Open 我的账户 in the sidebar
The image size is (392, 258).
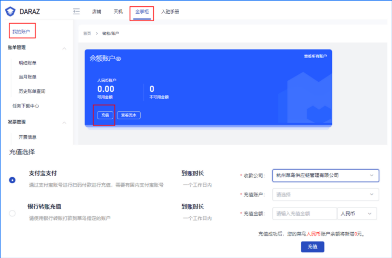pyautogui.click(x=21, y=32)
